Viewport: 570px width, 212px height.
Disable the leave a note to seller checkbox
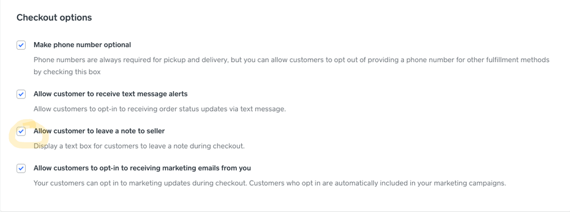(21, 132)
